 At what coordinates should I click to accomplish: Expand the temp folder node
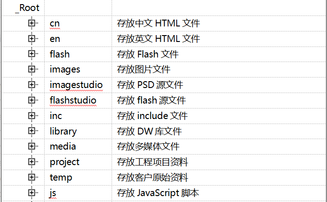(31, 177)
